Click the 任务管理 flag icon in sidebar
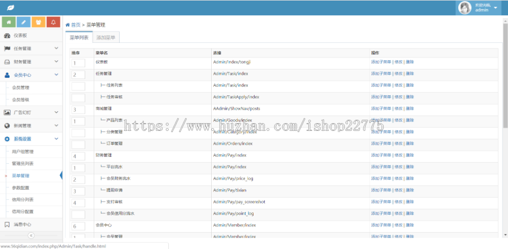The width and height of the screenshot is (508, 249). pos(7,49)
